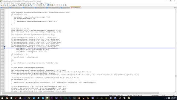Screen dimensions: 177x100
Task: Click the Close document toolbar icon
Action: (10, 5)
